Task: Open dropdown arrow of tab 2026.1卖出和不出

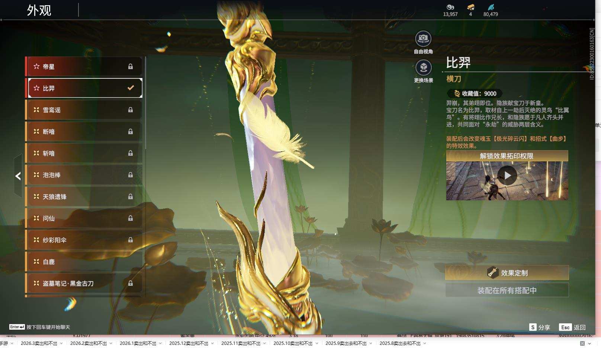Action: click(160, 343)
